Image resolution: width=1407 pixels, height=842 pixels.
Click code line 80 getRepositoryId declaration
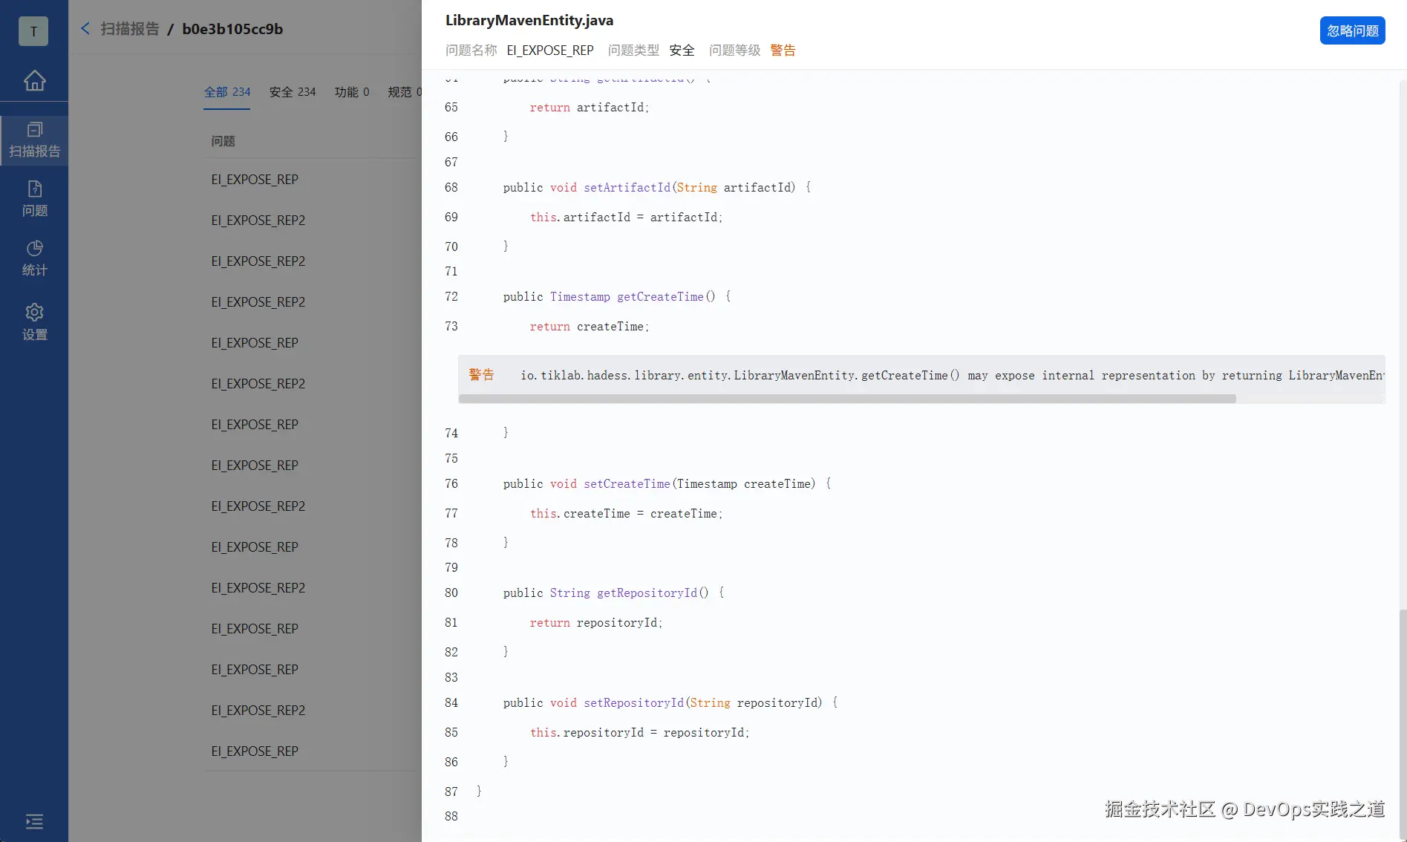[x=613, y=593]
